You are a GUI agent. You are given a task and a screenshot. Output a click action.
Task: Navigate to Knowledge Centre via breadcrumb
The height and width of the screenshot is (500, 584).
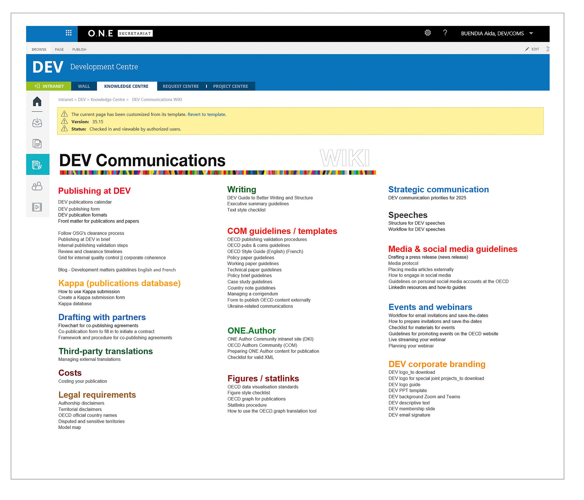(x=108, y=99)
